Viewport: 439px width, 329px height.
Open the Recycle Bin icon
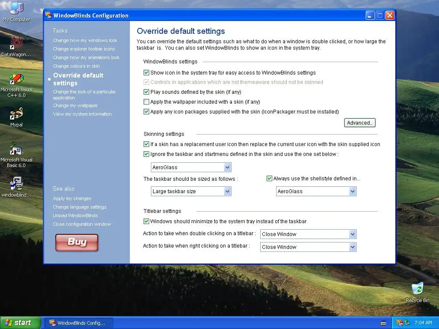[x=418, y=292]
